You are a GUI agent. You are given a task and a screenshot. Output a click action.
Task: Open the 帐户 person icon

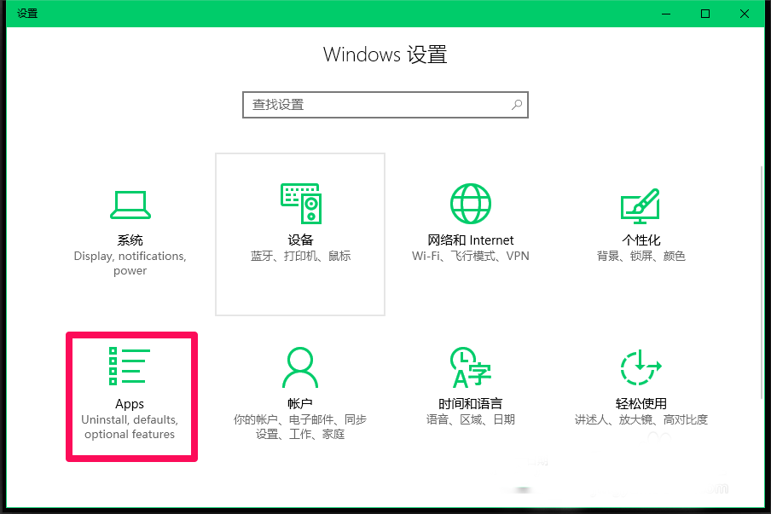tap(300, 367)
